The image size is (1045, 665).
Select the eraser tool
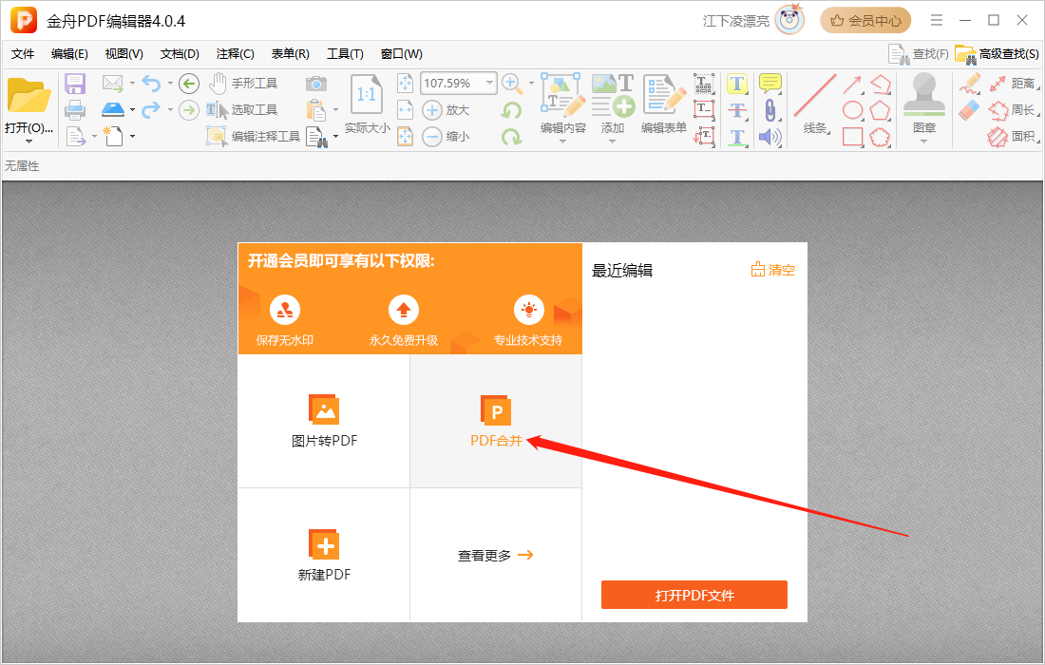coord(970,110)
